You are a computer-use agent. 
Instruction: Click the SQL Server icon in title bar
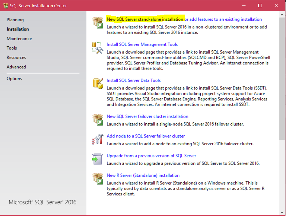(x=5, y=5)
